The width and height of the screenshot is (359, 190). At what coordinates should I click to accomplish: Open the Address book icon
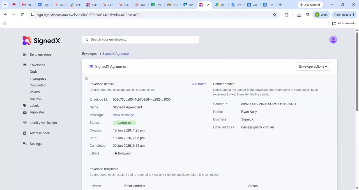[25, 133]
